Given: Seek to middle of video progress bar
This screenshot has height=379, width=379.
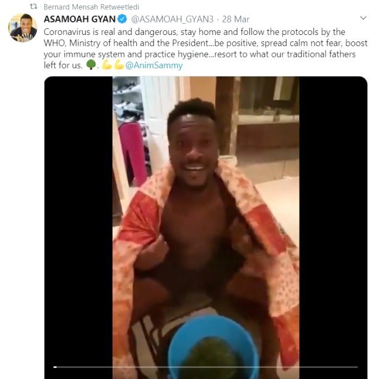Looking at the screenshot, I should [205, 367].
